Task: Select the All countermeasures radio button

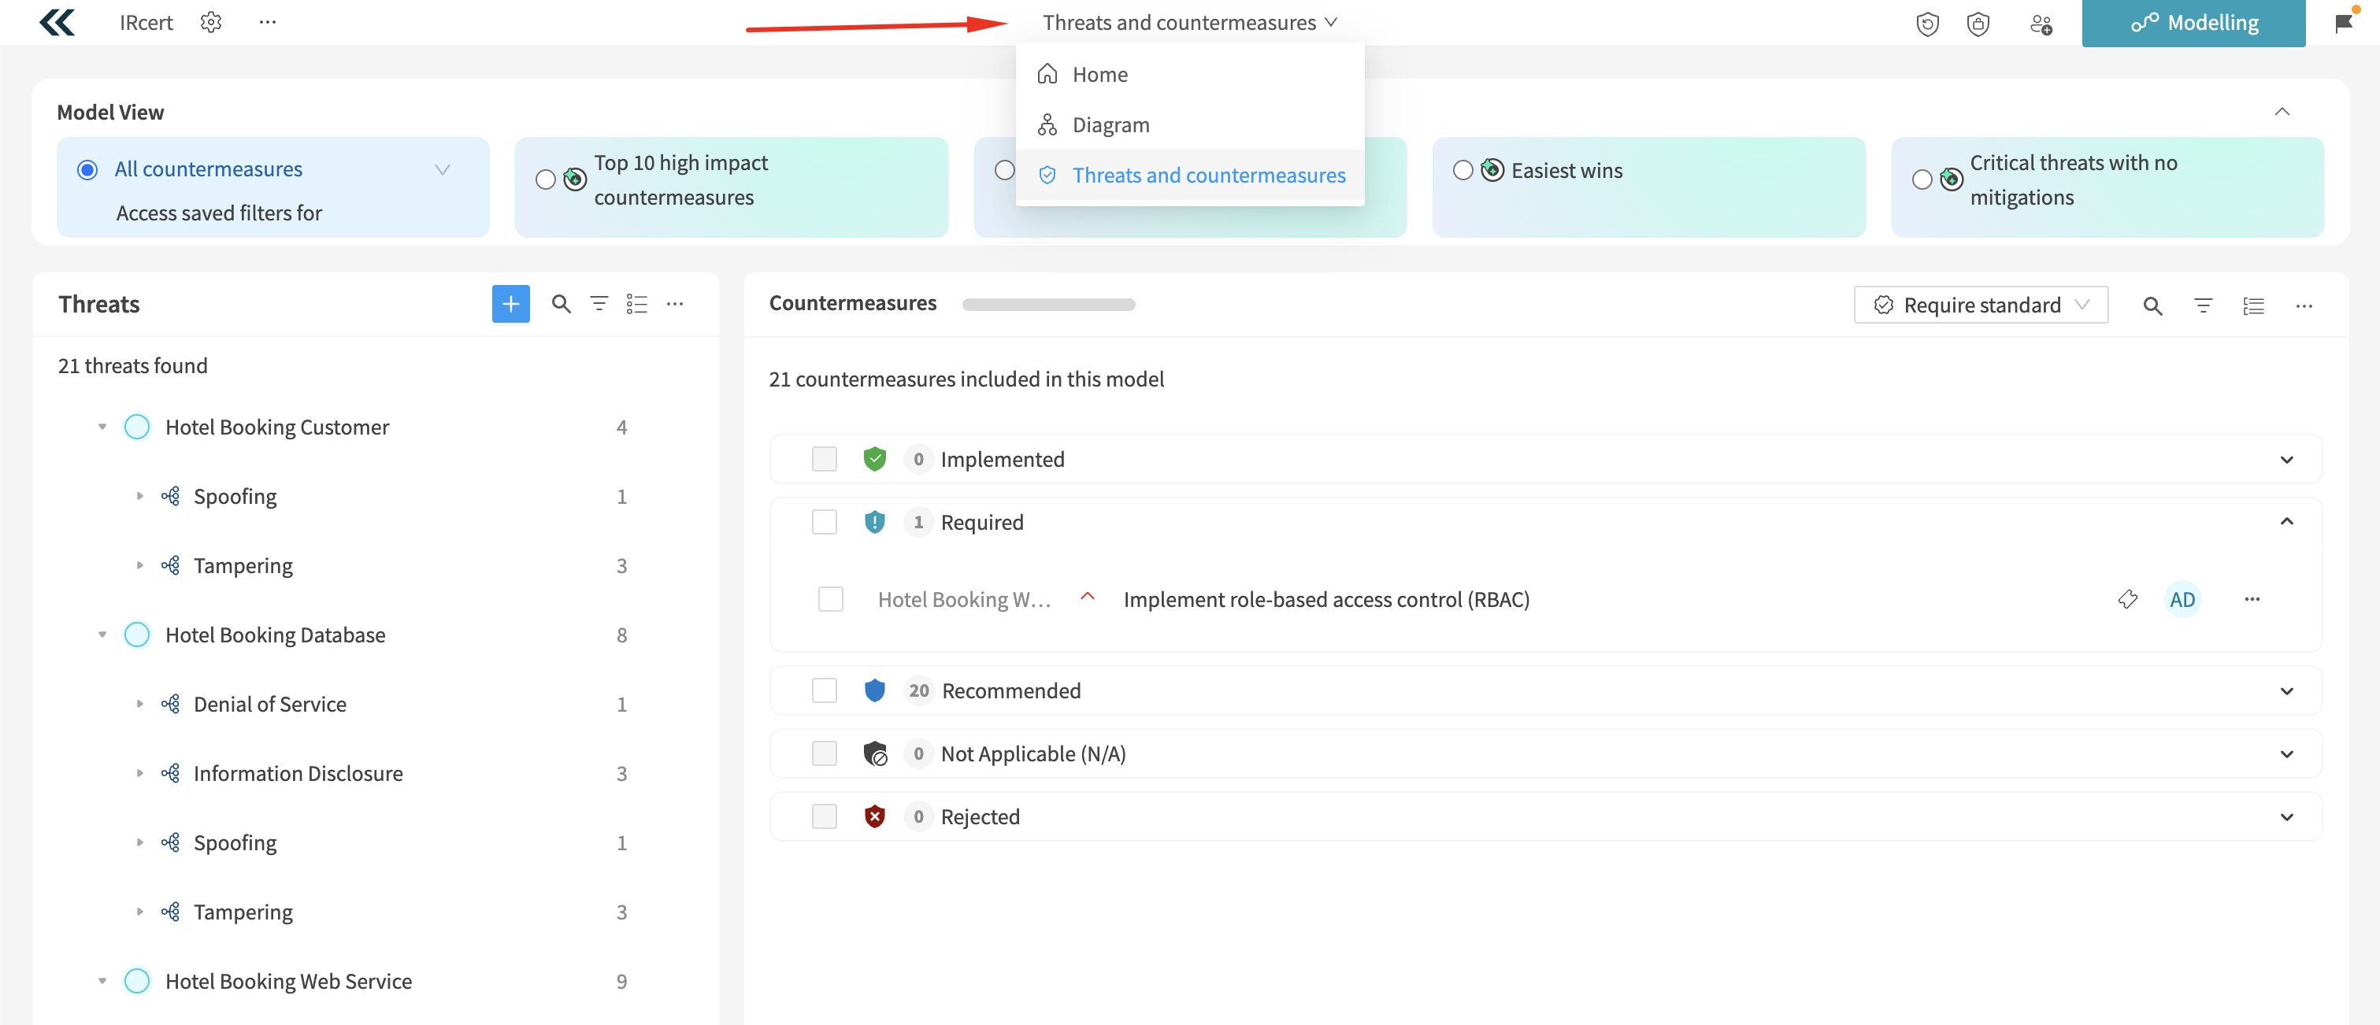Action: click(86, 169)
